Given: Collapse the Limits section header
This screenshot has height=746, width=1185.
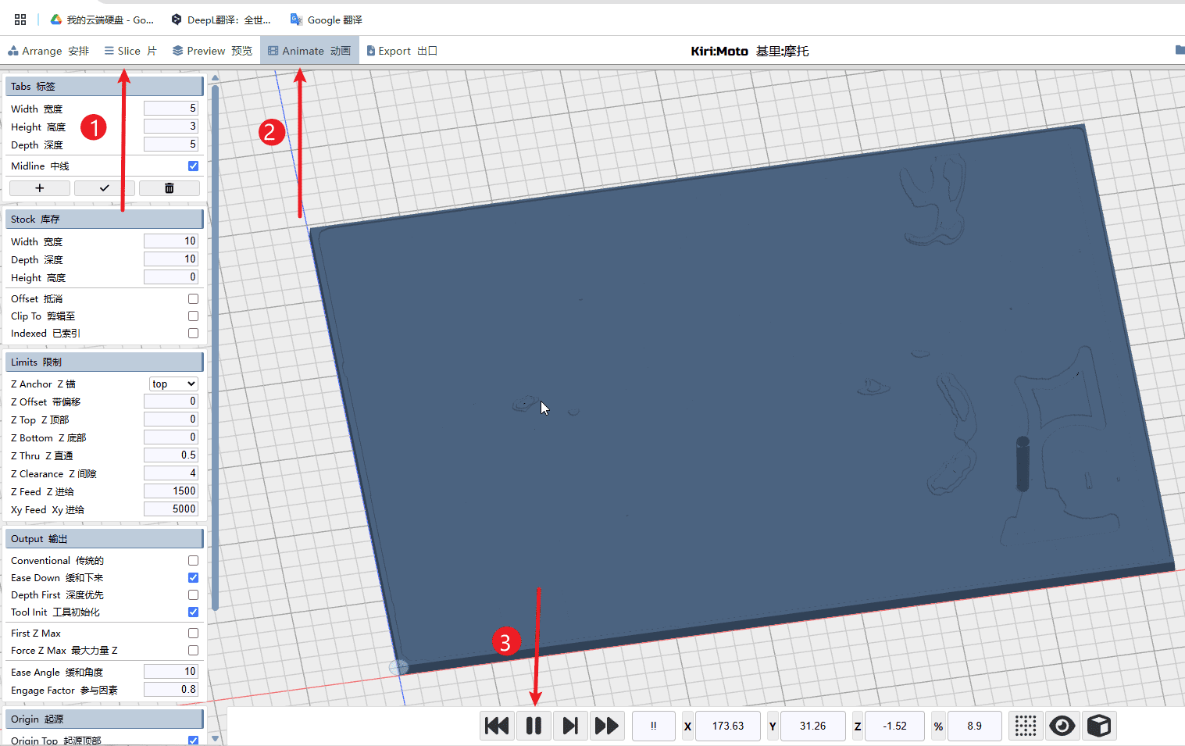Looking at the screenshot, I should [104, 362].
